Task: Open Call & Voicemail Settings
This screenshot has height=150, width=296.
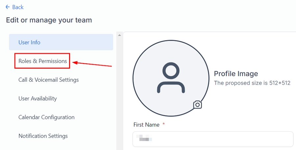Action: (x=49, y=80)
